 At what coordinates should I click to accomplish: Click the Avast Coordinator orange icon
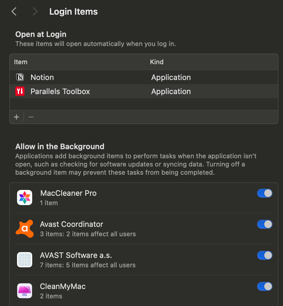25,229
